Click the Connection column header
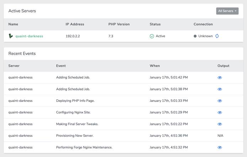 pos(203,24)
